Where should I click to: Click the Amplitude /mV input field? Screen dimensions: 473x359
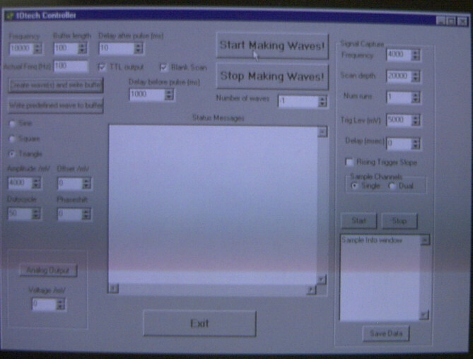pyautogui.click(x=20, y=183)
